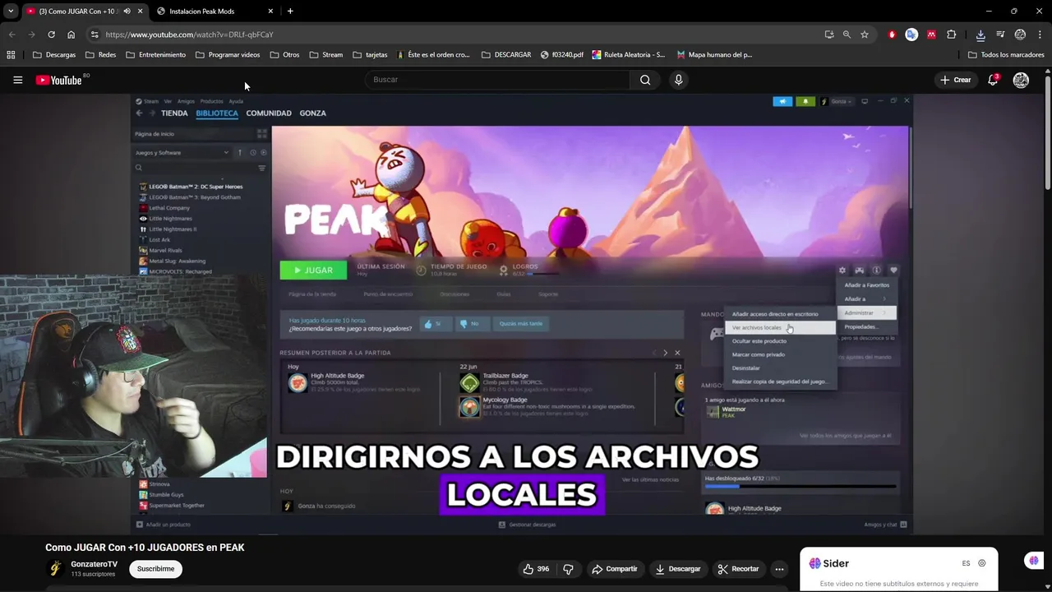View site information next to the URL
The height and width of the screenshot is (592, 1052).
click(x=95, y=35)
